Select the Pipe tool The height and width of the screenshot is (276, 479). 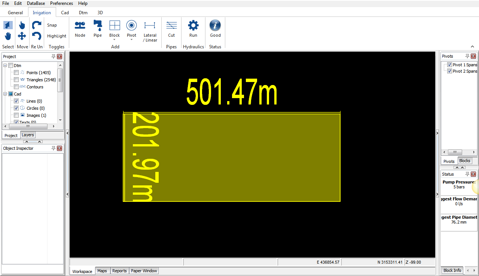pos(98,25)
